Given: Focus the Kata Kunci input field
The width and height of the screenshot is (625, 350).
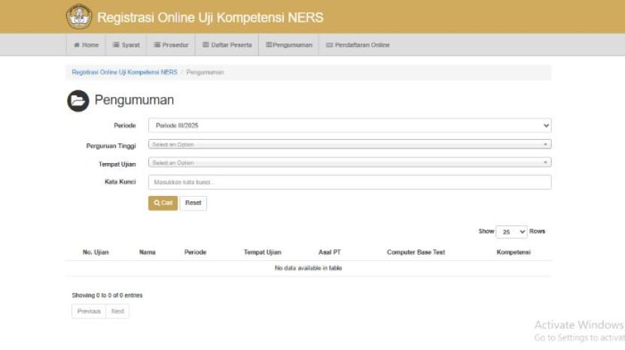Looking at the screenshot, I should point(349,182).
